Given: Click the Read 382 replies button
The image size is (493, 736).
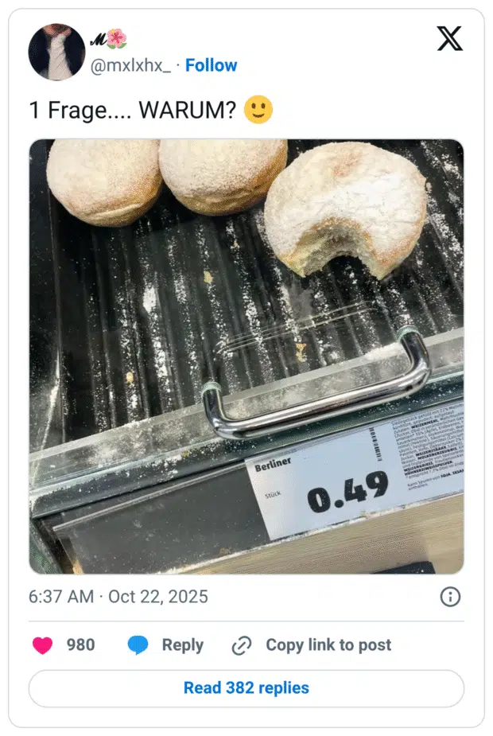Looking at the screenshot, I should point(246,687).
